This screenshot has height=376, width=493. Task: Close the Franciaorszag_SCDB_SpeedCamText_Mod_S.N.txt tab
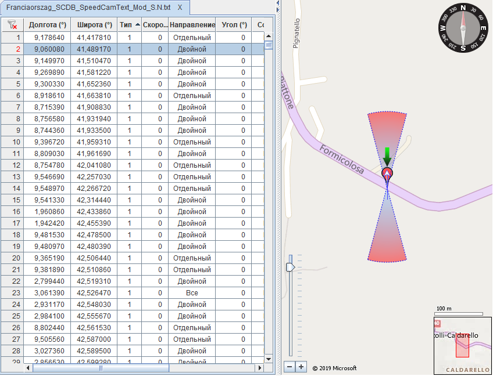[180, 8]
